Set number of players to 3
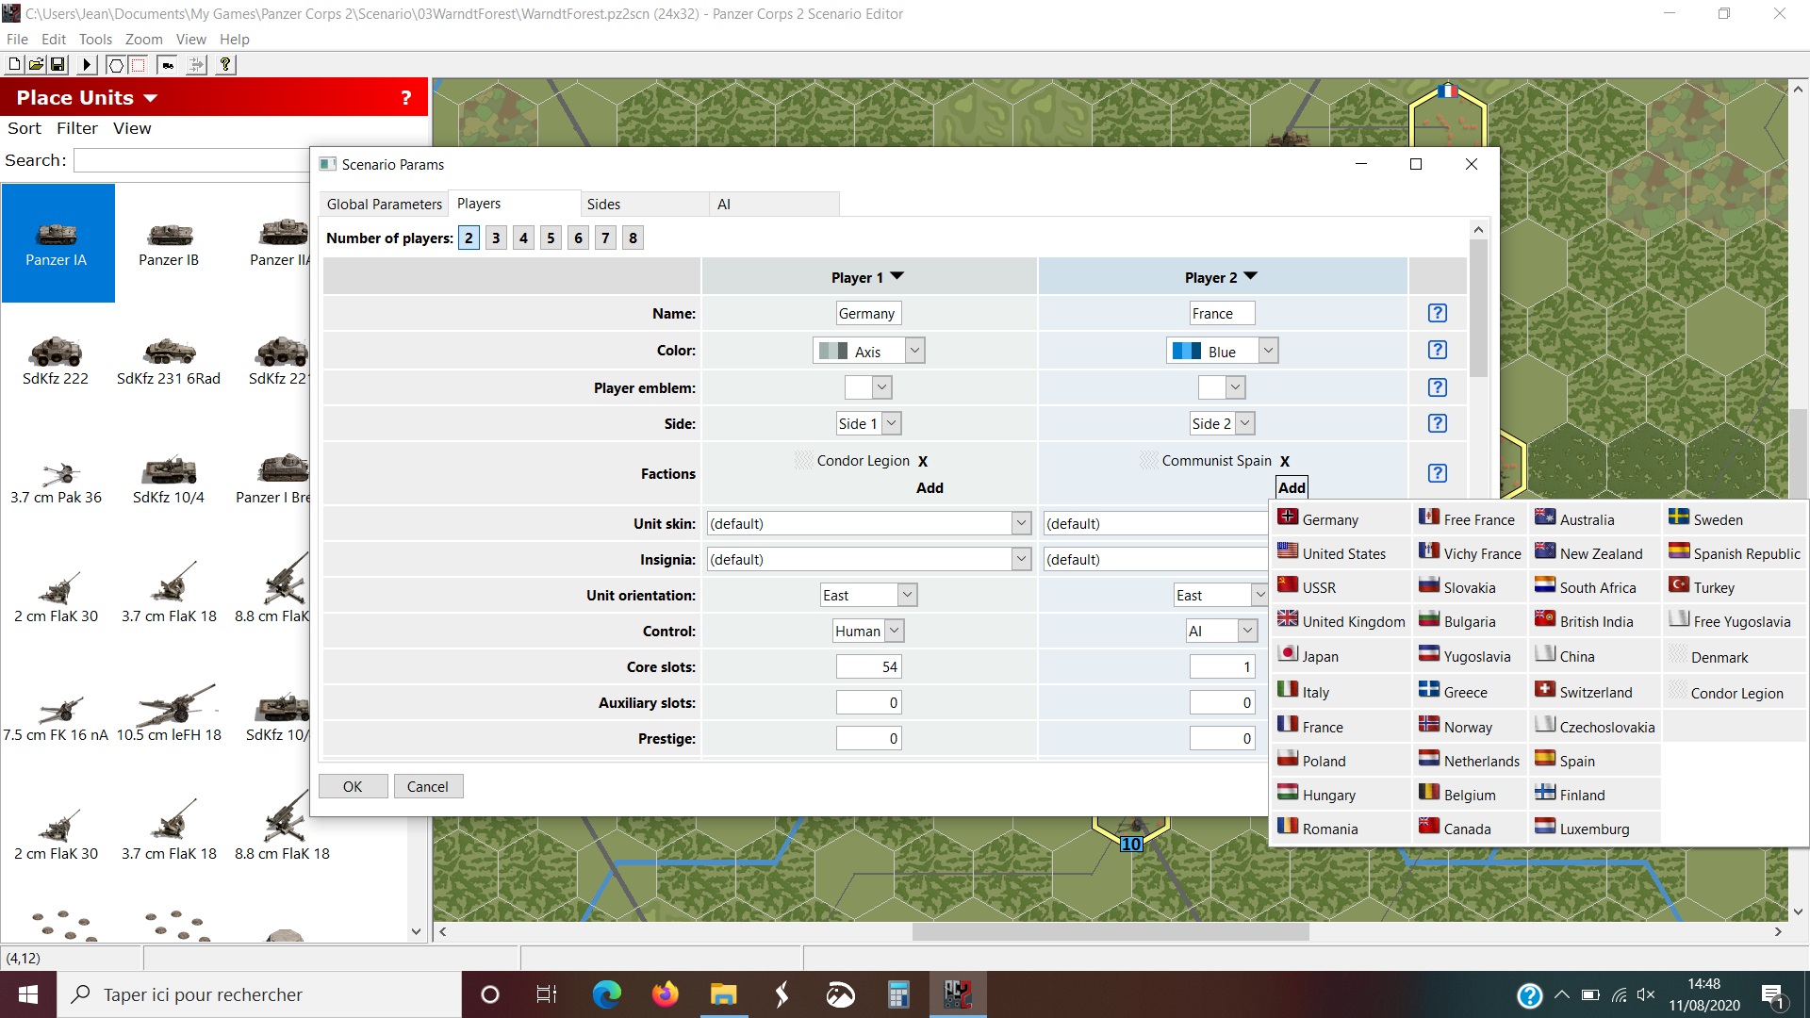The height and width of the screenshot is (1018, 1810). click(x=496, y=238)
